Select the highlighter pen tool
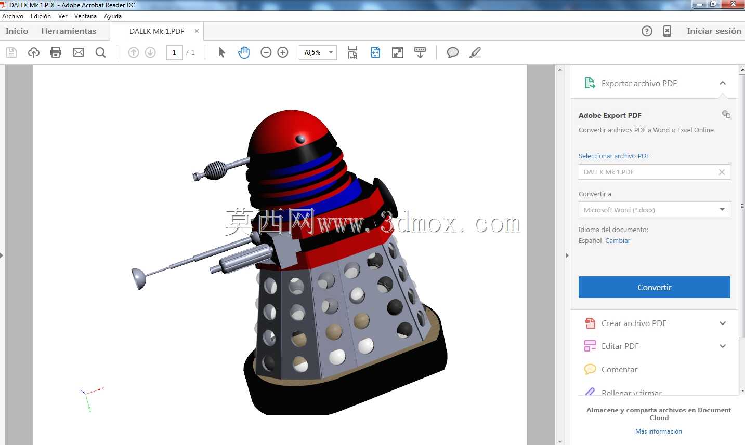This screenshot has height=445, width=745. (x=475, y=52)
